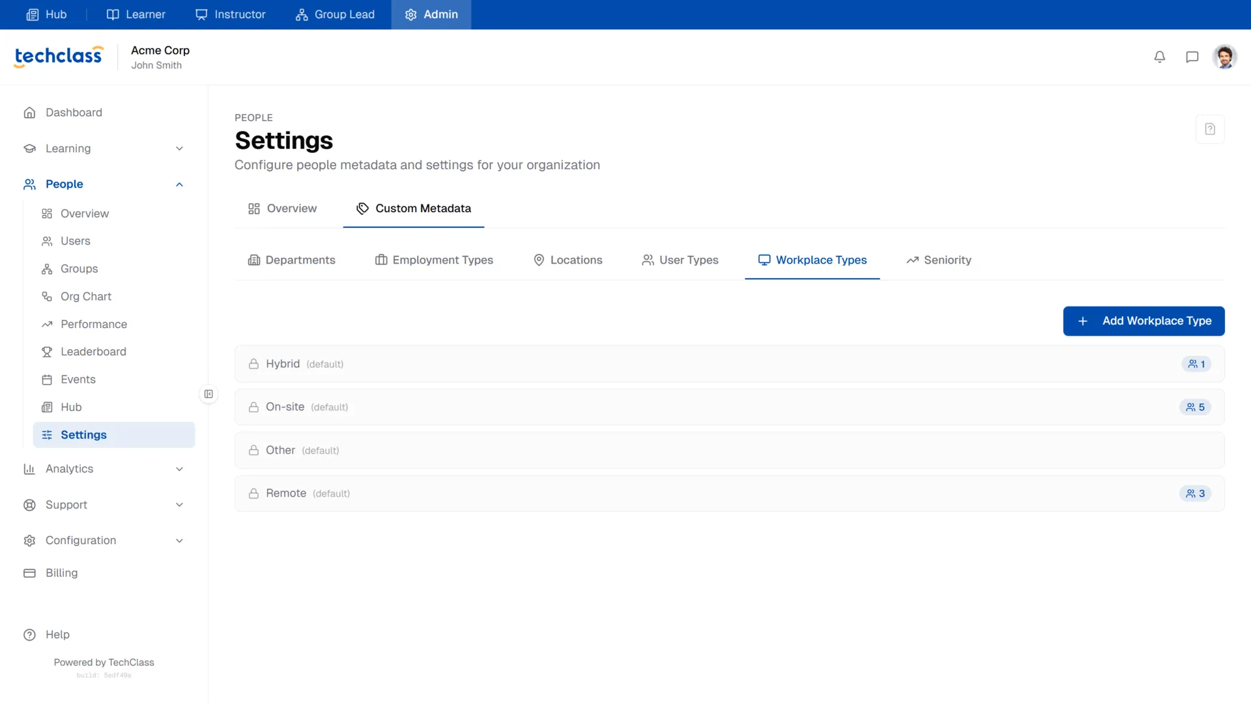Image resolution: width=1251 pixels, height=703 pixels.
Task: Click the lock icon on the Other row
Action: click(x=253, y=450)
